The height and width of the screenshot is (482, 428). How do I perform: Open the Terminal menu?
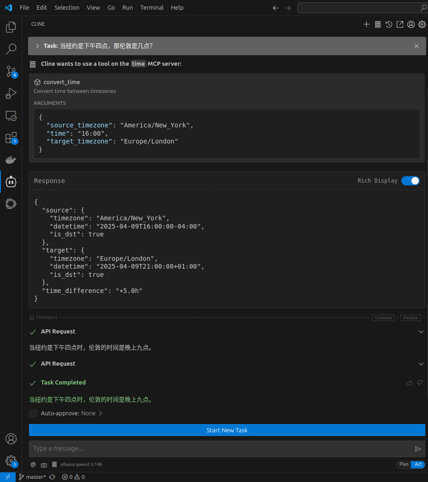152,8
